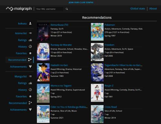Screen dimensions: 161x124
Task: Click the manga History clock icon
Action: click(x=30, y=90)
